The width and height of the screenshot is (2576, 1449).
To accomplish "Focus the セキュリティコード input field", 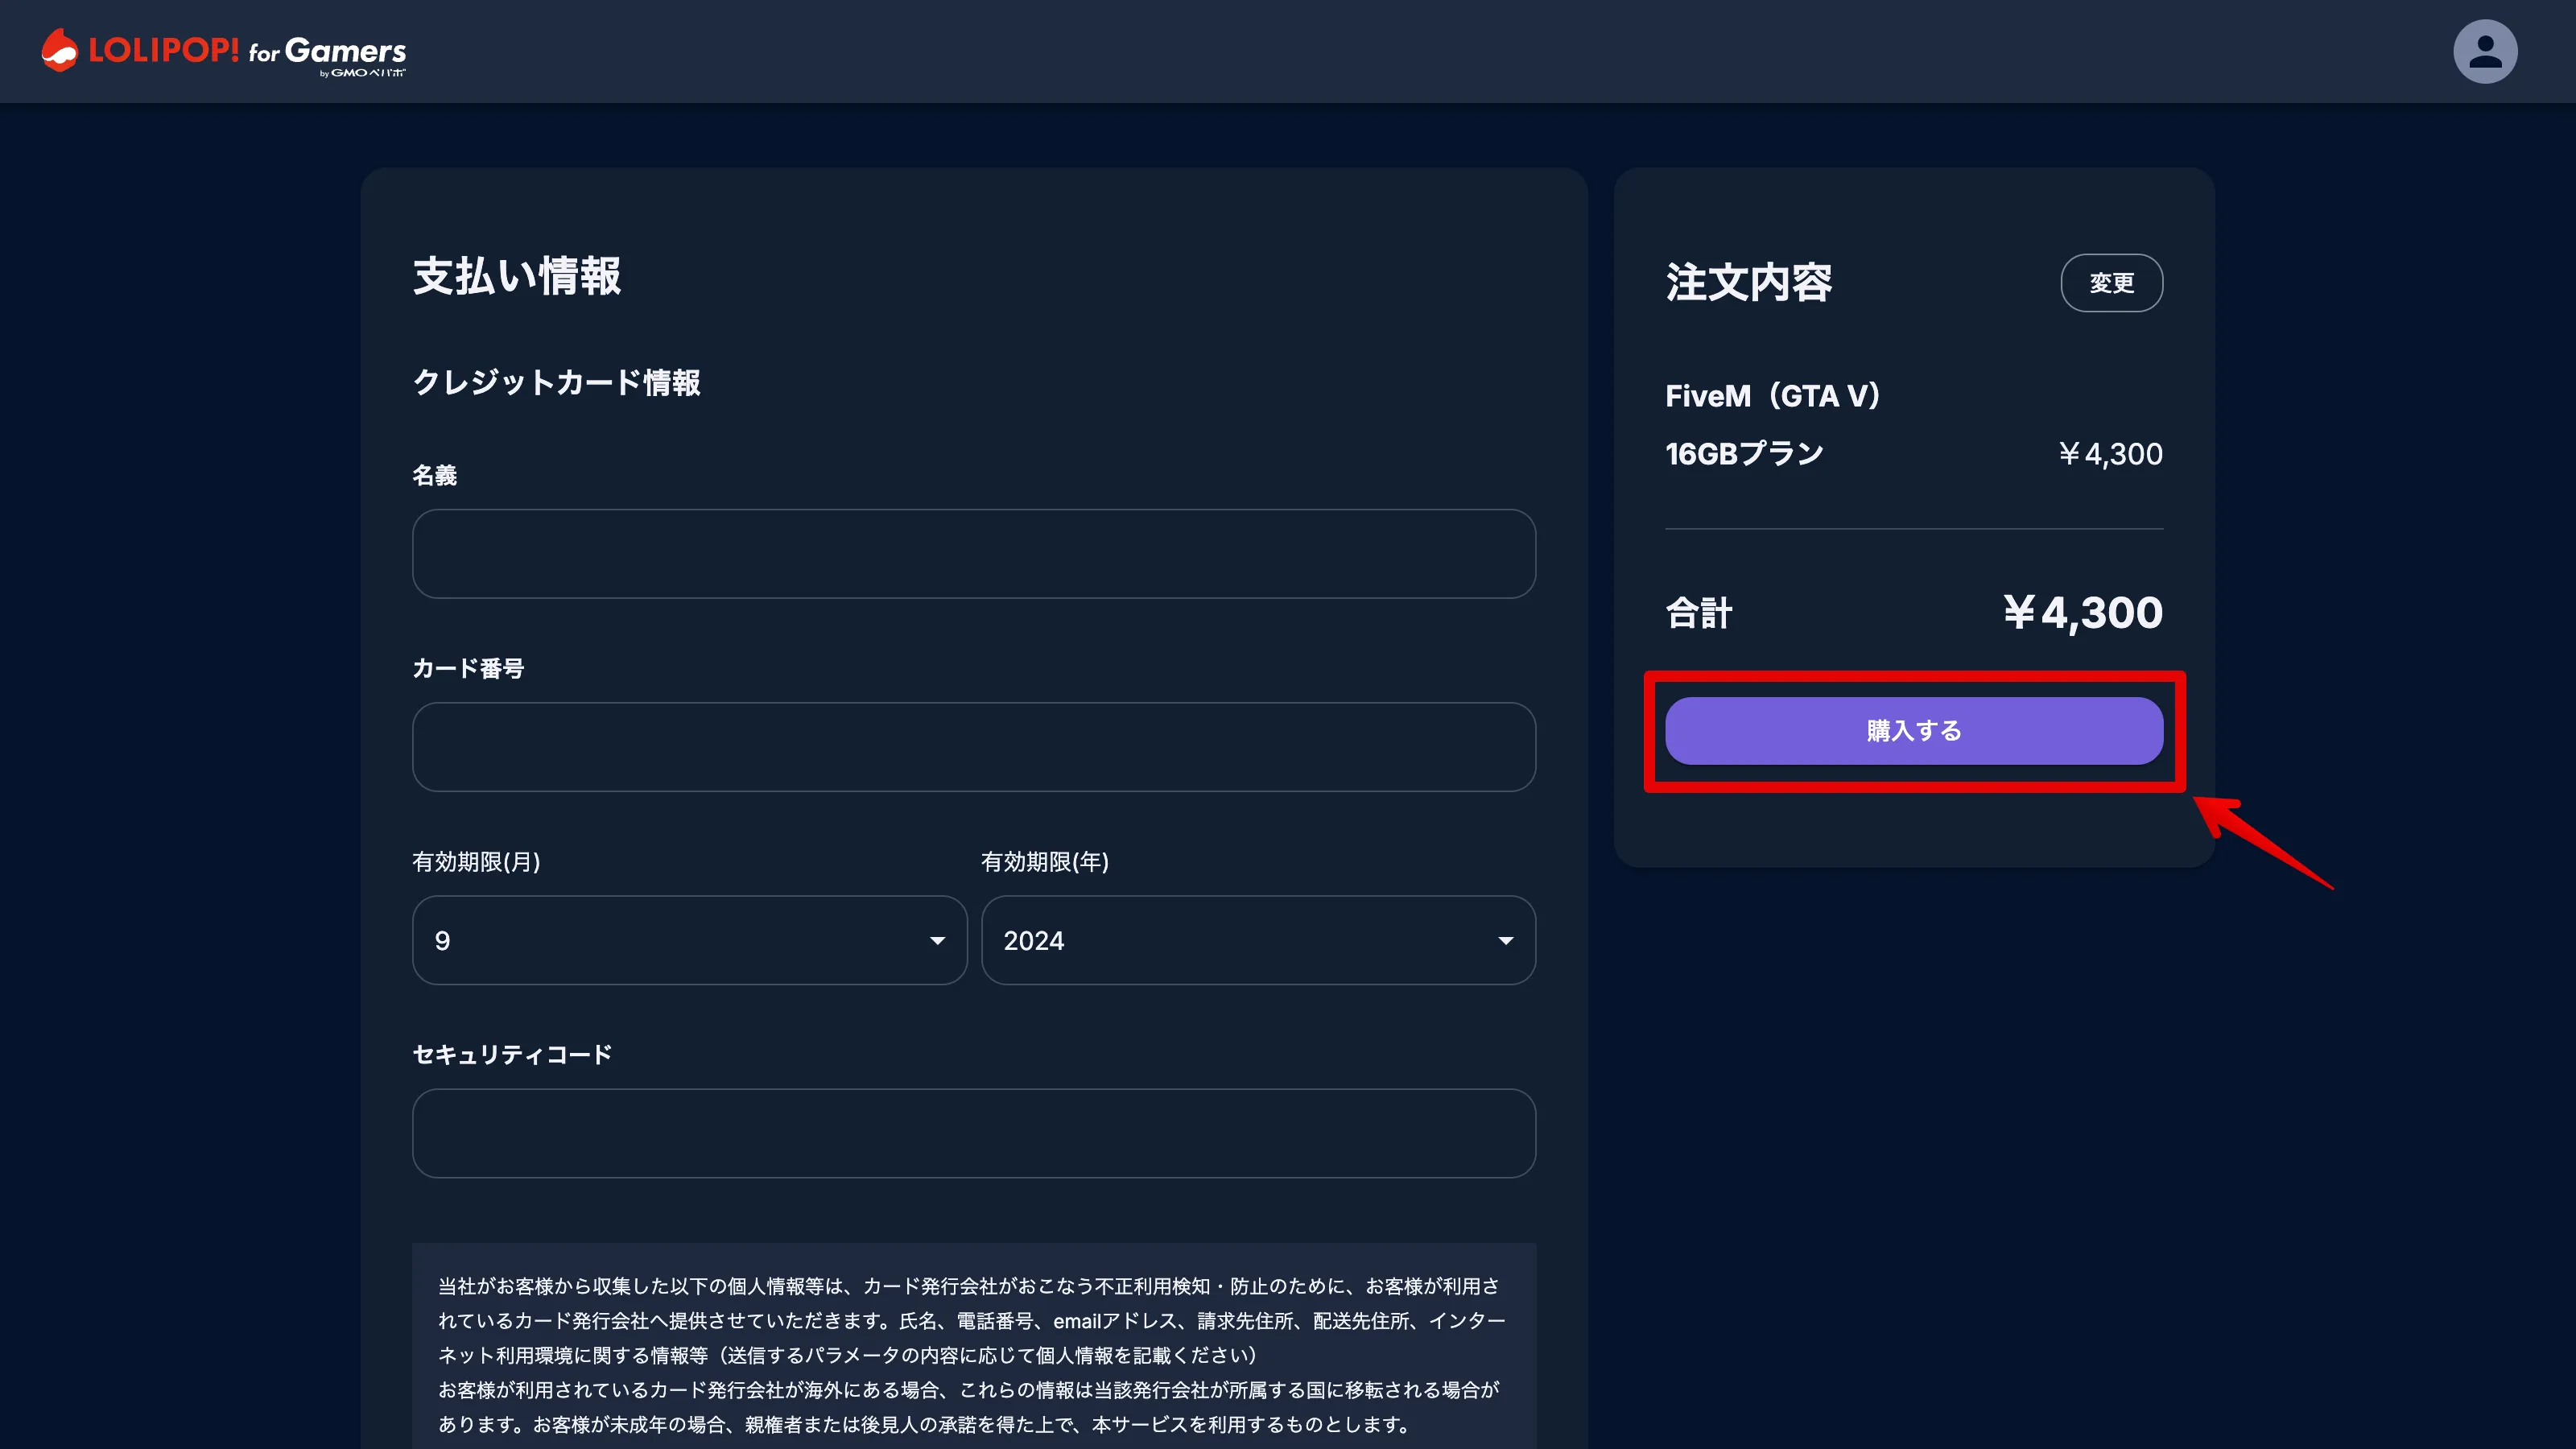I will (x=973, y=1133).
